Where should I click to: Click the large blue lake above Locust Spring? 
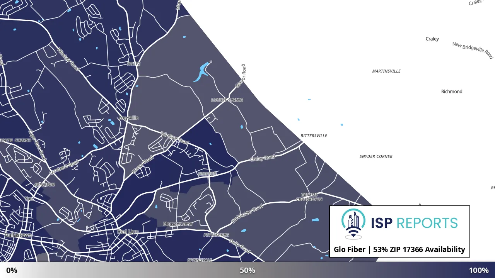[202, 72]
